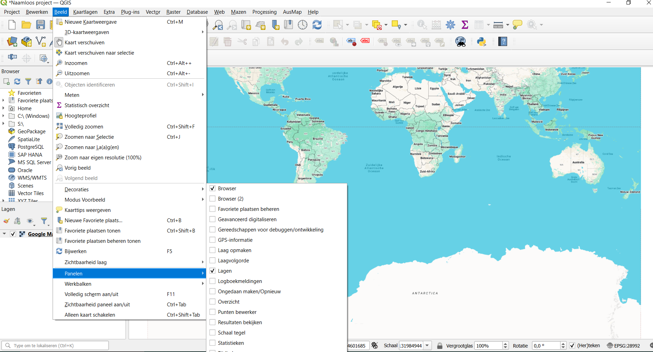Open the temporal controller clock icon

303,25
